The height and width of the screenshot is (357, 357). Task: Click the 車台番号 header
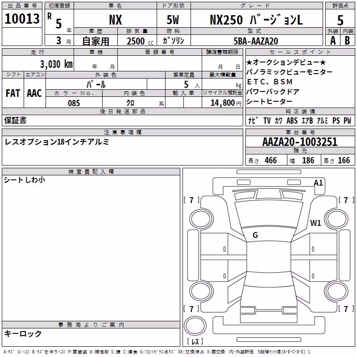[x=300, y=132]
